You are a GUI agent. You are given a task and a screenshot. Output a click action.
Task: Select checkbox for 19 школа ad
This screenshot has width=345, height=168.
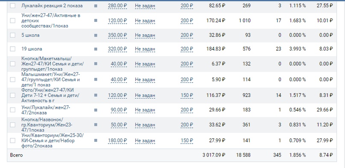coord(13,49)
